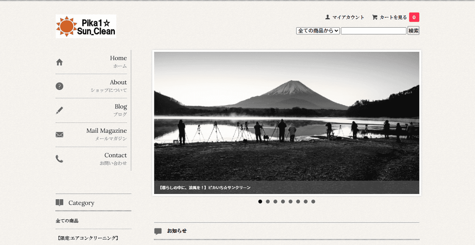Click the shopping cart icon
The width and height of the screenshot is (475, 245).
pos(374,17)
